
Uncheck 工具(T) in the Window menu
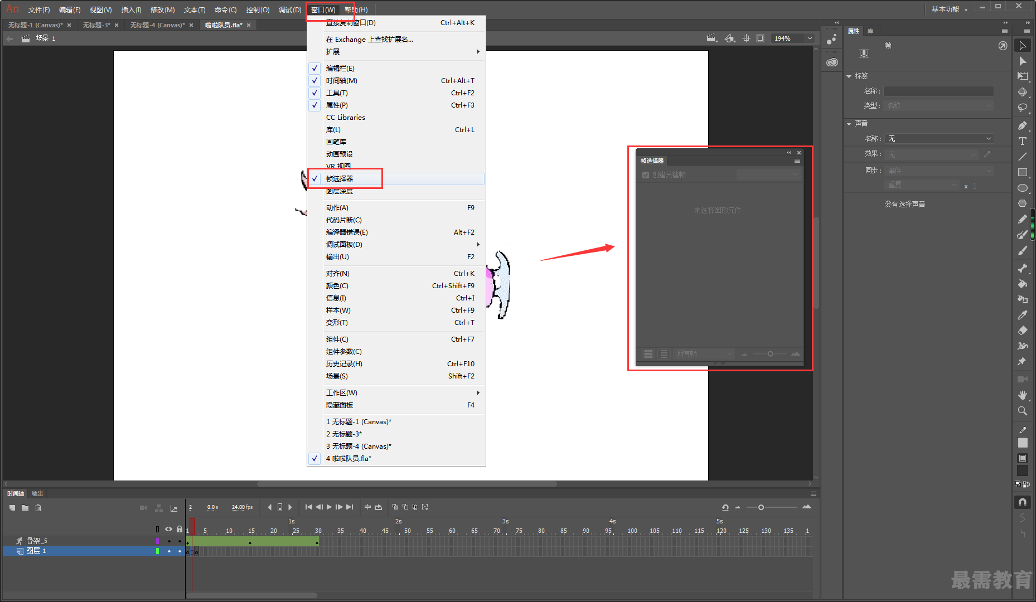396,93
